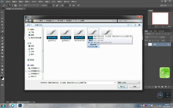This screenshot has width=173, height=108.
Task: Click the delete layer trash icon
Action: point(169,87)
